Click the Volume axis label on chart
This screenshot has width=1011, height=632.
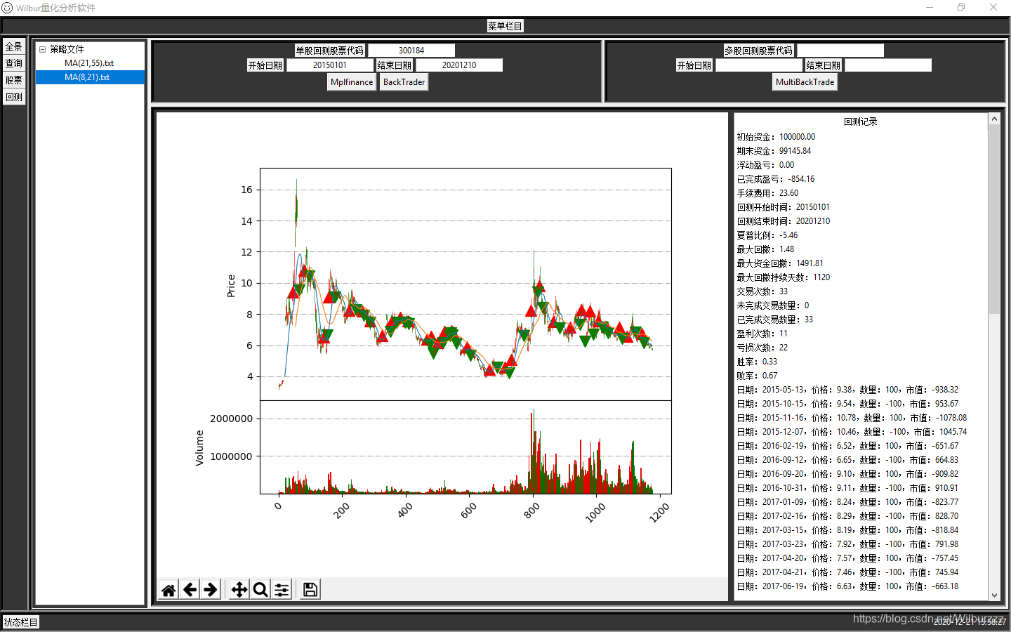click(199, 448)
